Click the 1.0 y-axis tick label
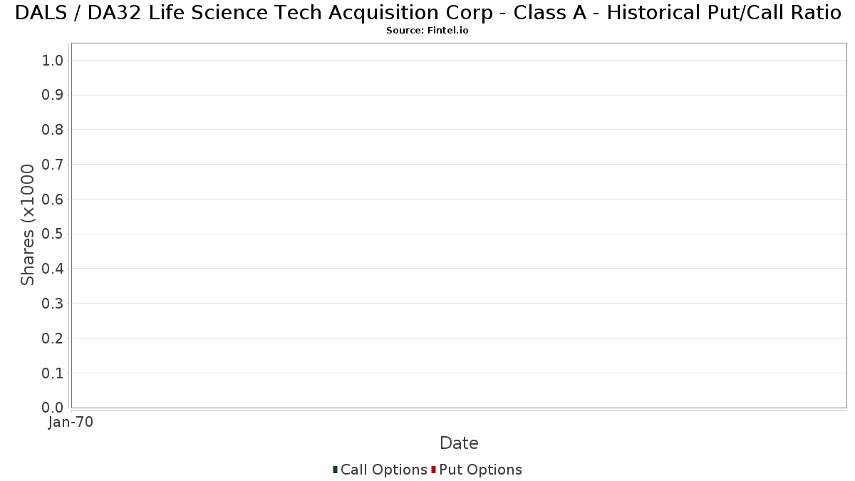Viewport: 855px width, 481px height. (x=53, y=61)
